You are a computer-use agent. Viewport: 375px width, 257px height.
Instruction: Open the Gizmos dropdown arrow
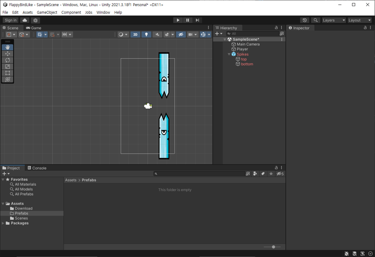coord(209,34)
